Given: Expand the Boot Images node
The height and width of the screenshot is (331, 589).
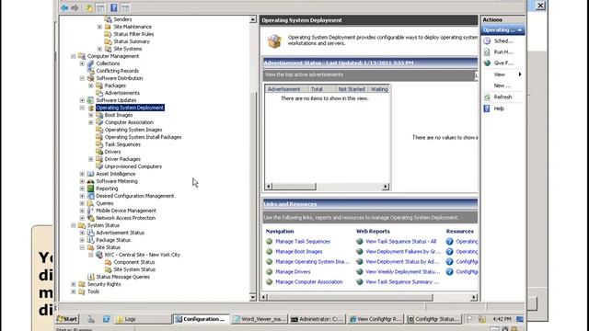Looking at the screenshot, I should (x=91, y=115).
